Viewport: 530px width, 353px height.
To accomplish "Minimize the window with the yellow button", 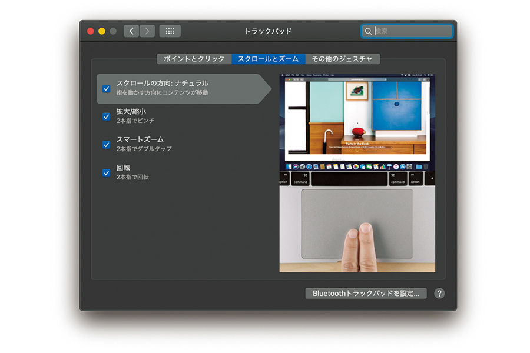I will [102, 31].
